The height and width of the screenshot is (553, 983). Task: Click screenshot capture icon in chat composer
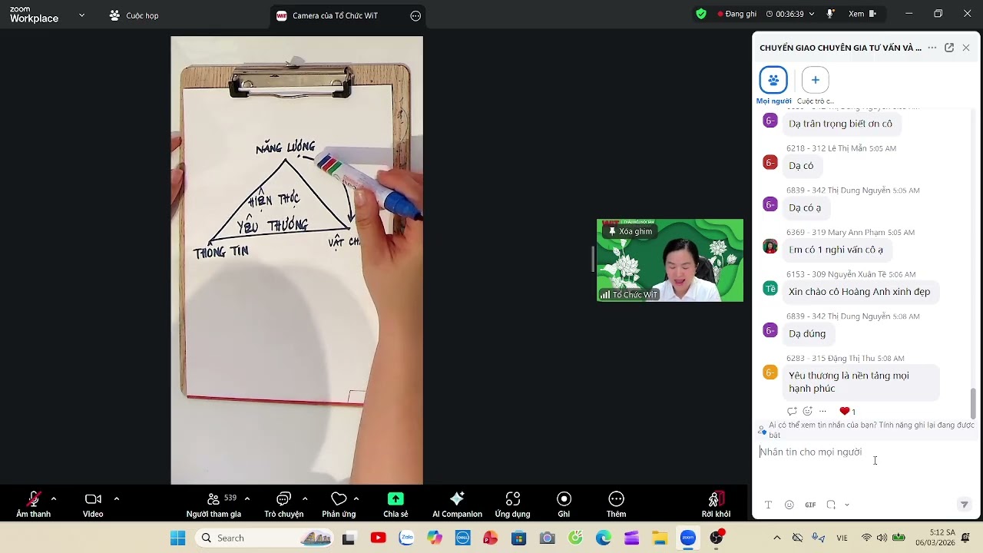[x=831, y=505]
